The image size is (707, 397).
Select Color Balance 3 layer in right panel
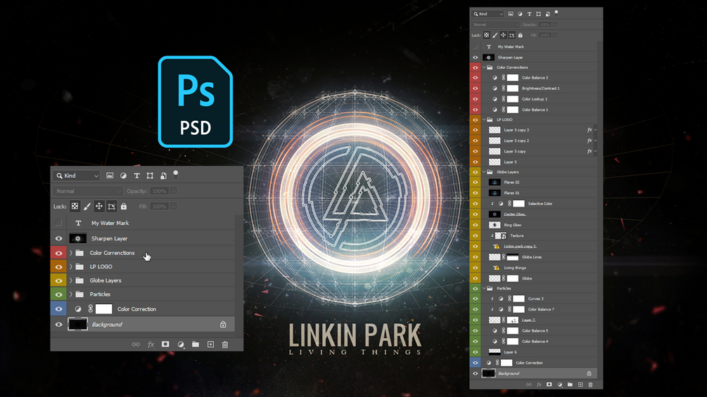coord(539,77)
